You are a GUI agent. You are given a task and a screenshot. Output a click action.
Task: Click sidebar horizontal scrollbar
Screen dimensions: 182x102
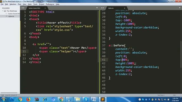[9, 93]
